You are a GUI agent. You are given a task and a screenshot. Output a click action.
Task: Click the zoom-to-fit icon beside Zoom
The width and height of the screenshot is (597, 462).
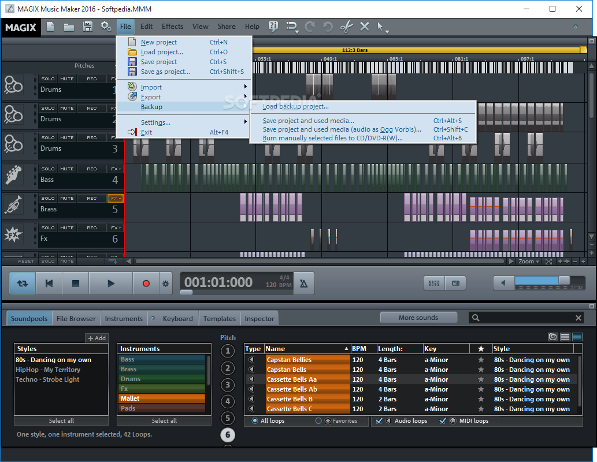click(x=548, y=262)
